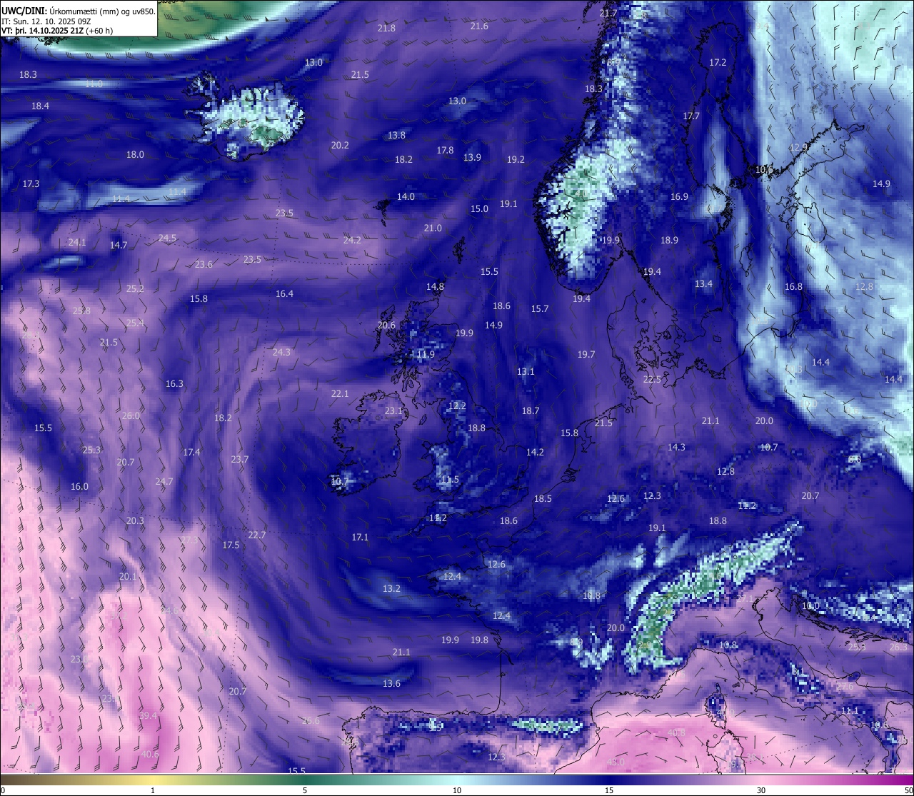This screenshot has height=796, width=914.
Task: Click the 24.3 value on the map
Action: (281, 352)
